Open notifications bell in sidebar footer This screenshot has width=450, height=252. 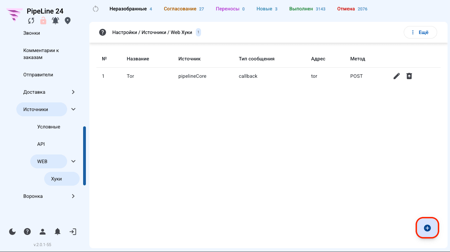(58, 232)
